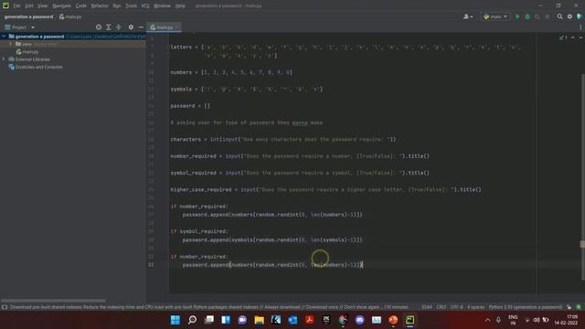This screenshot has width=585, height=329.
Task: Go to next highlighted problem arrow
Action: 580,37
